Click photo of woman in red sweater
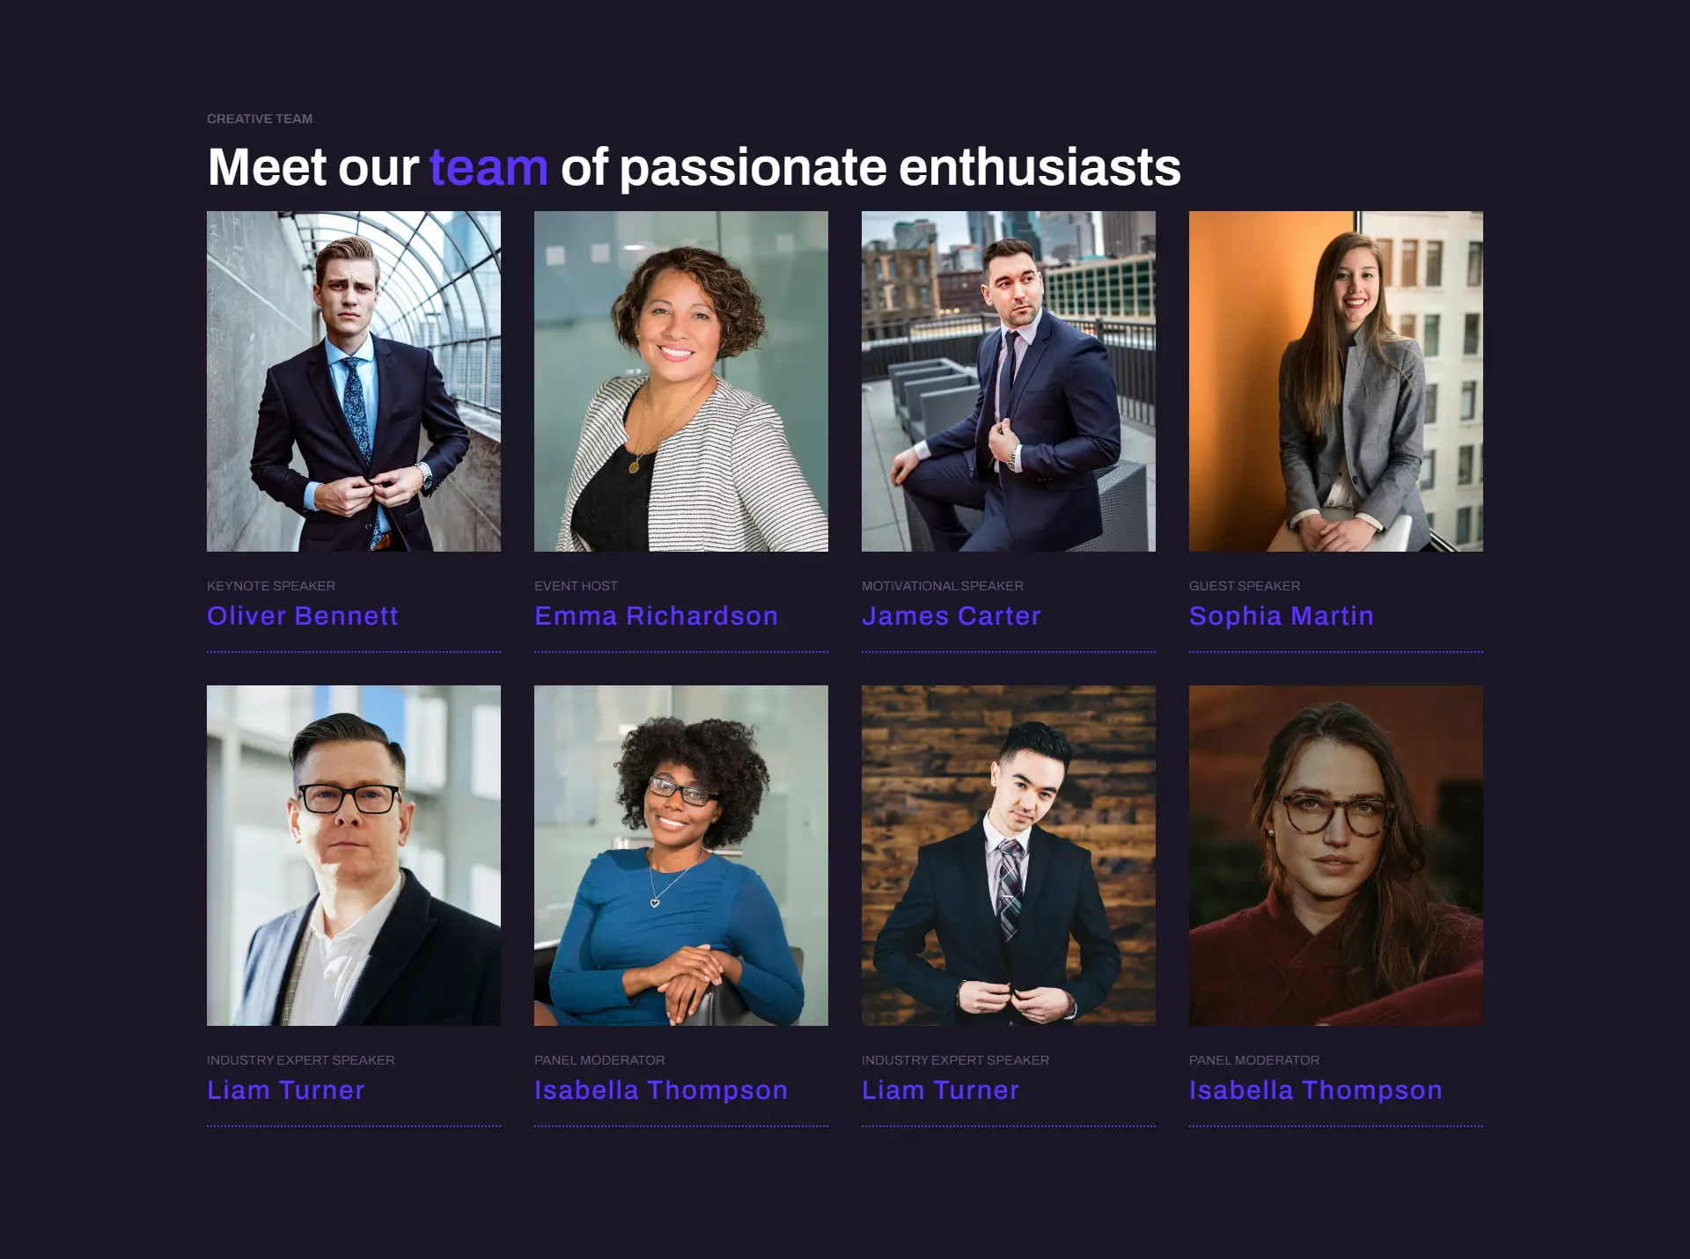This screenshot has width=1690, height=1259. click(x=1335, y=855)
